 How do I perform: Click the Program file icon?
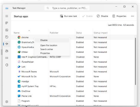pyautogui.click(x=19, y=101)
